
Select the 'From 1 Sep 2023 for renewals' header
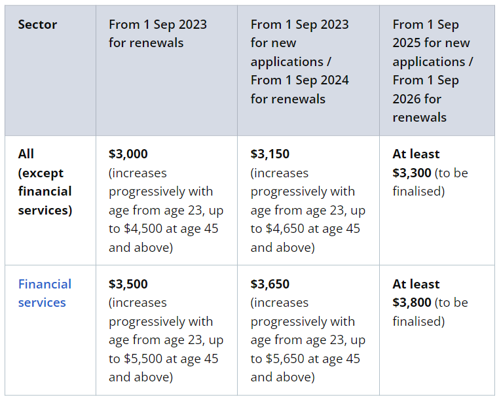click(158, 33)
